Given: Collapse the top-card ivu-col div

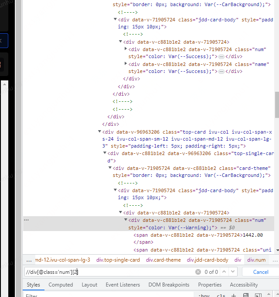Looking at the screenshot, I should (x=100, y=131).
